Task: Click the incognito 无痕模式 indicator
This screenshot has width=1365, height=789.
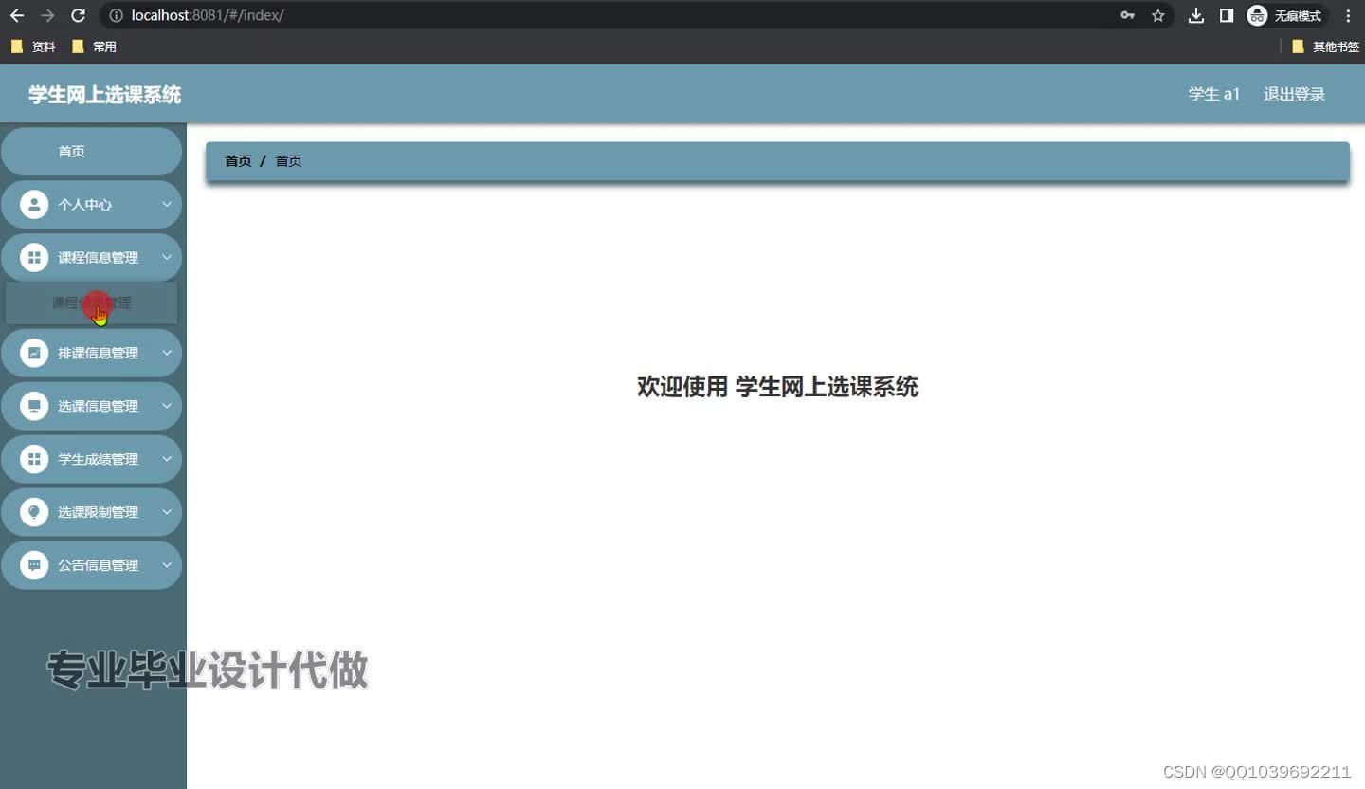Action: pyautogui.click(x=1285, y=15)
